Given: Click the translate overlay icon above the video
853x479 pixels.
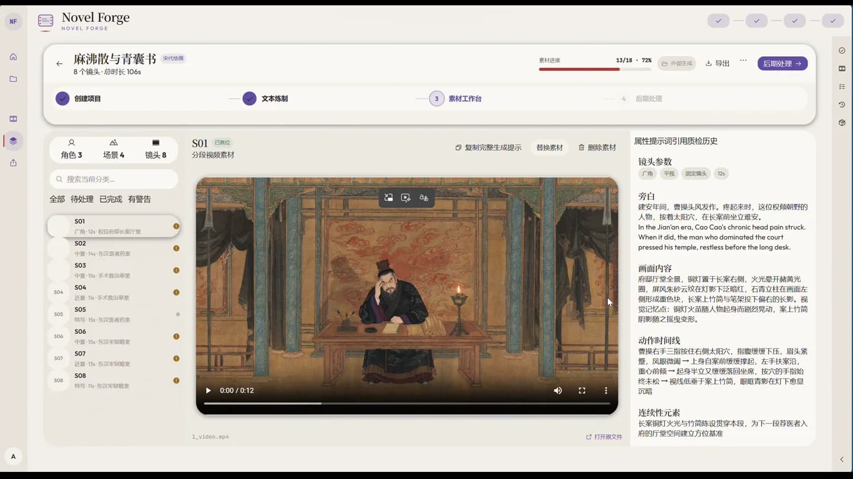Looking at the screenshot, I should click(x=424, y=198).
